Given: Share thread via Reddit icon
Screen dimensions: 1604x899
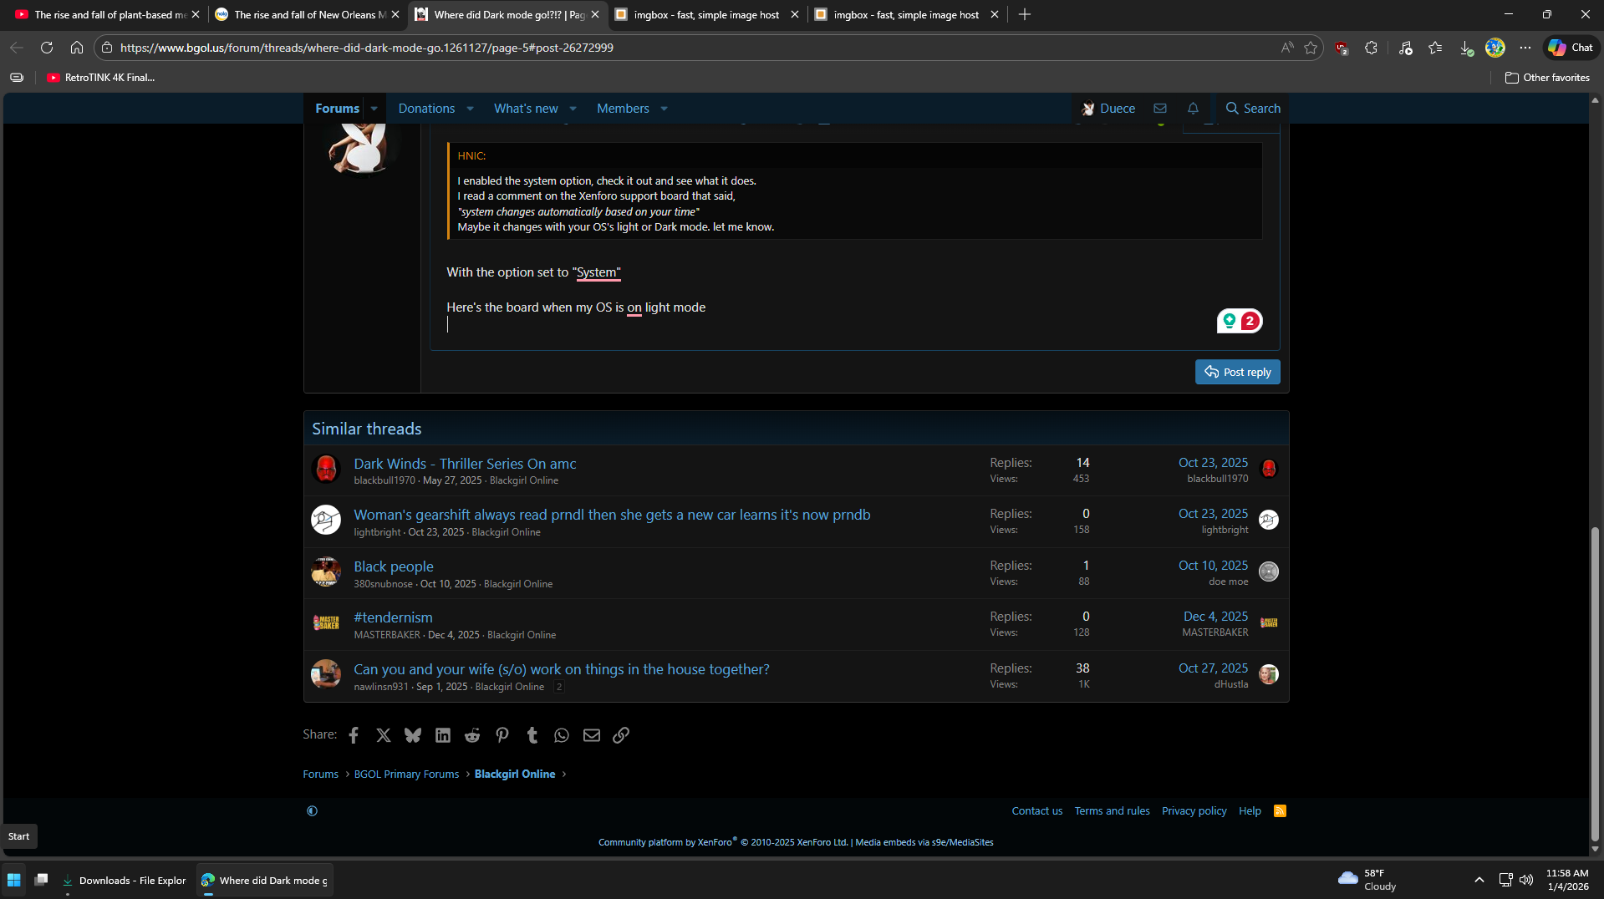Looking at the screenshot, I should click(472, 735).
